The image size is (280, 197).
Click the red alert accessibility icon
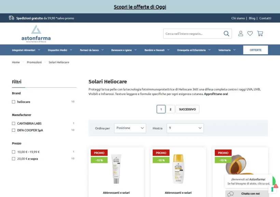pyautogui.click(x=276, y=186)
